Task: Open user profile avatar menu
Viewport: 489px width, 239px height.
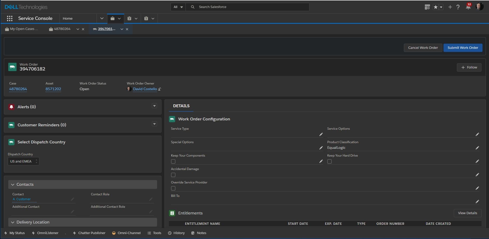Action: (479, 7)
